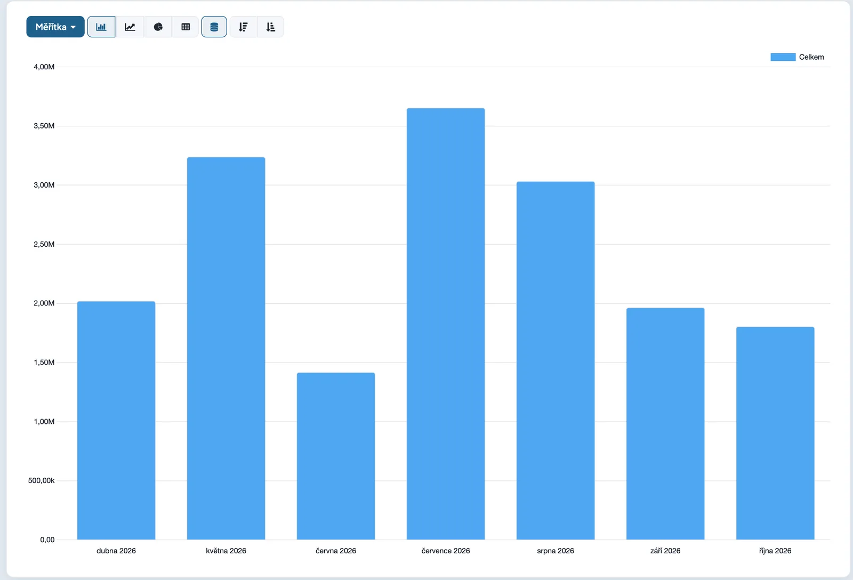Select the července 2026 bar
The image size is (853, 580).
(446, 324)
